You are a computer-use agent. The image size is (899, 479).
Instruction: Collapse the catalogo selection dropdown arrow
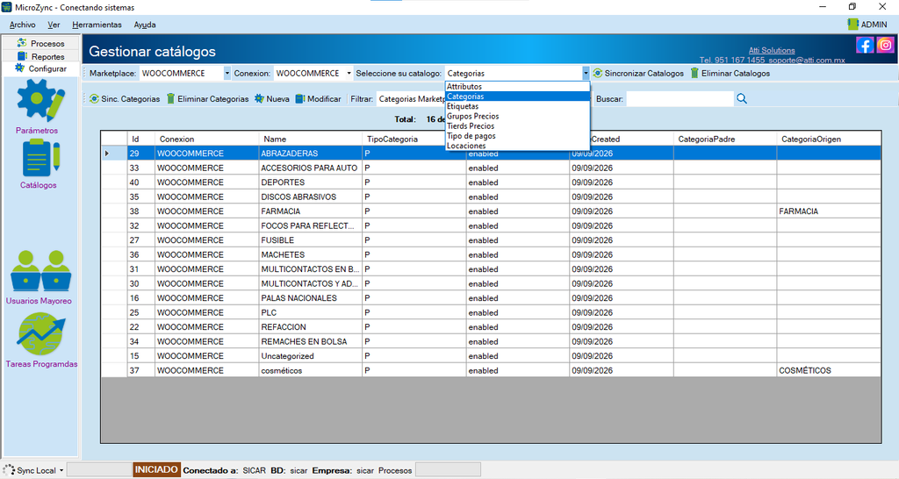click(x=586, y=74)
